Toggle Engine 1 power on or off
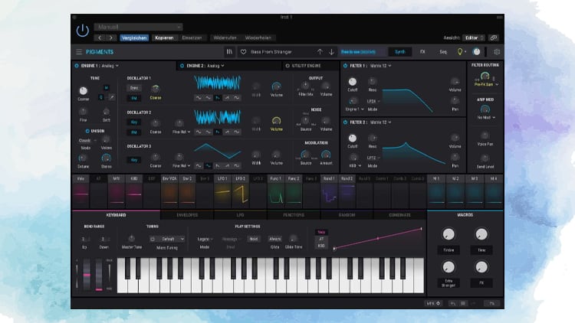The width and height of the screenshot is (575, 323). click(76, 66)
